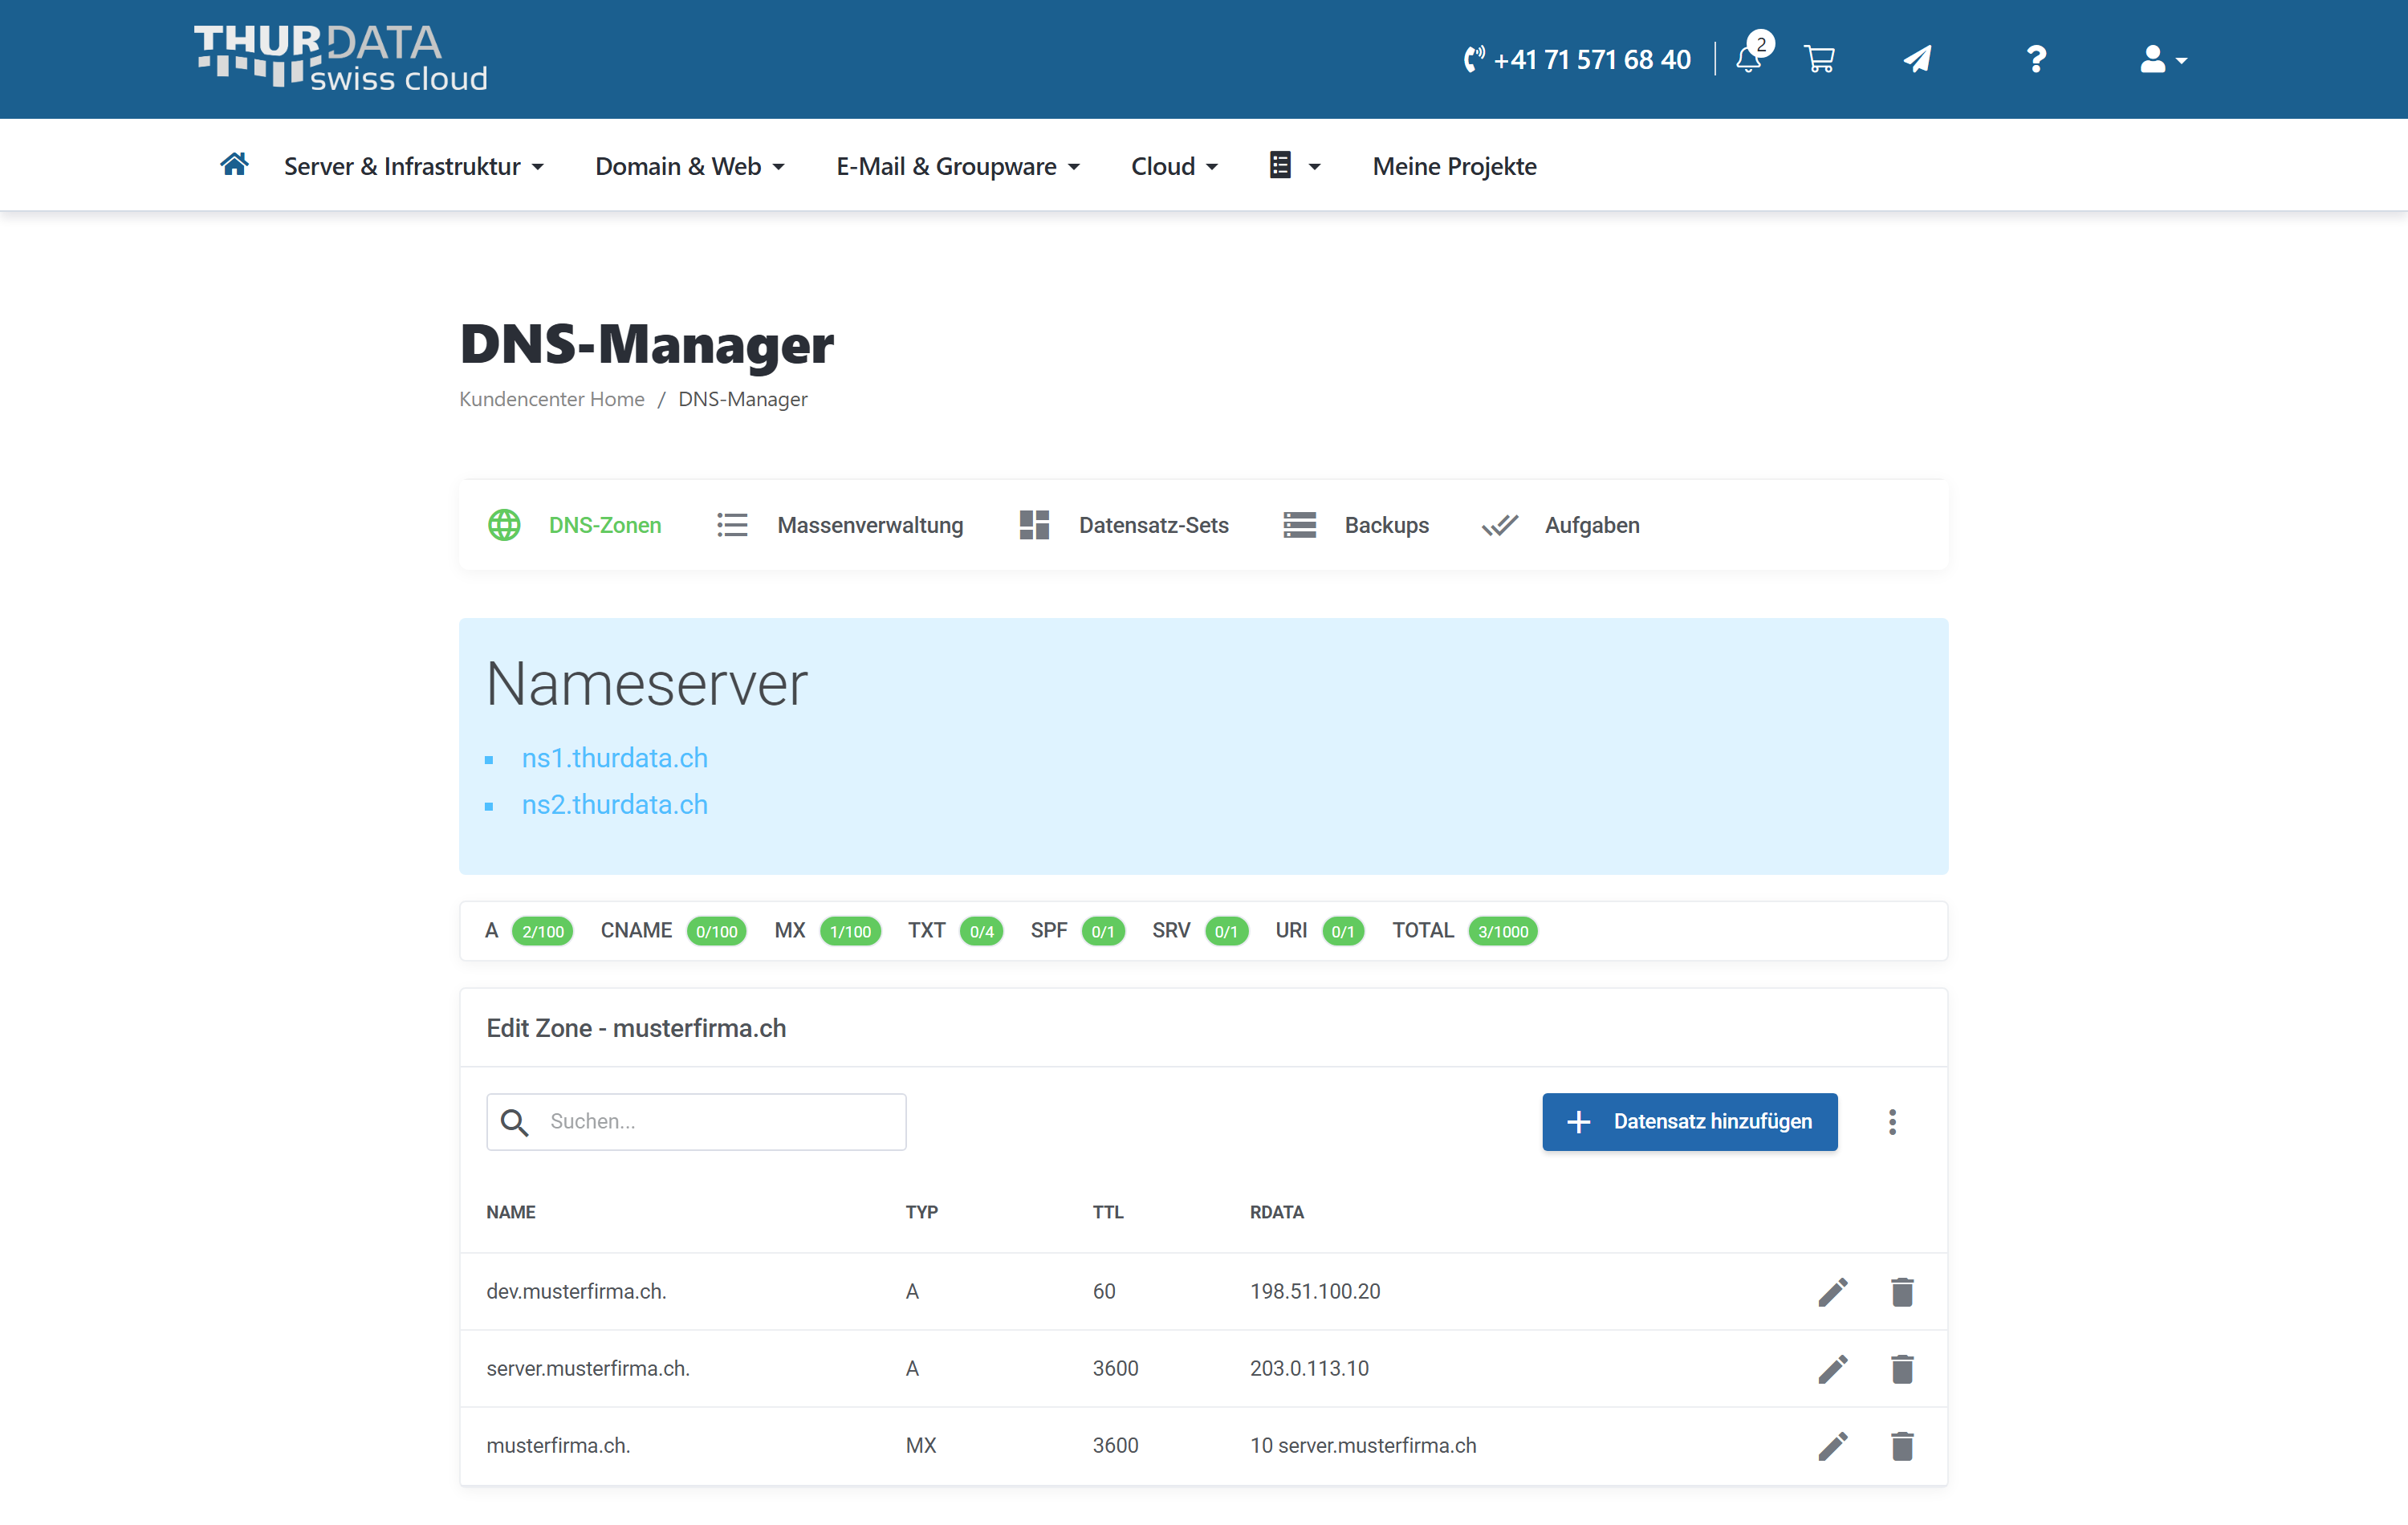The width and height of the screenshot is (2408, 1525).
Task: Click Datensatz hinzufügen button
Action: point(1689,1121)
